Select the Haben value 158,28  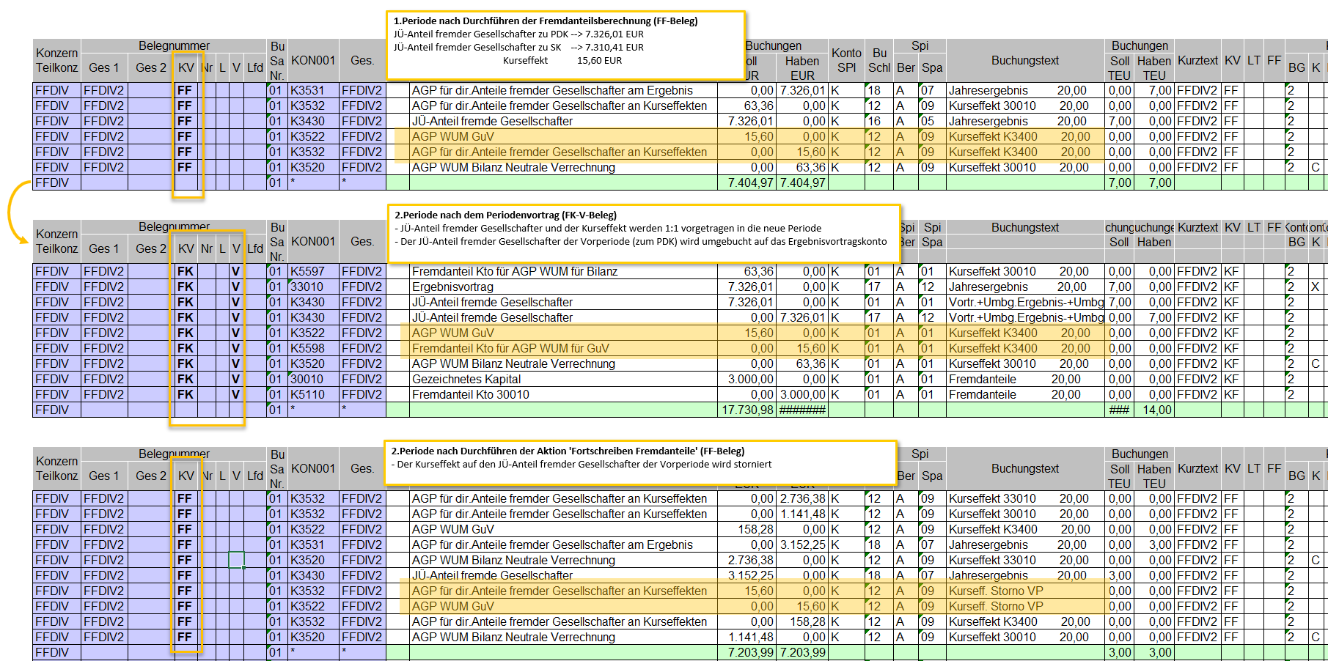802,621
